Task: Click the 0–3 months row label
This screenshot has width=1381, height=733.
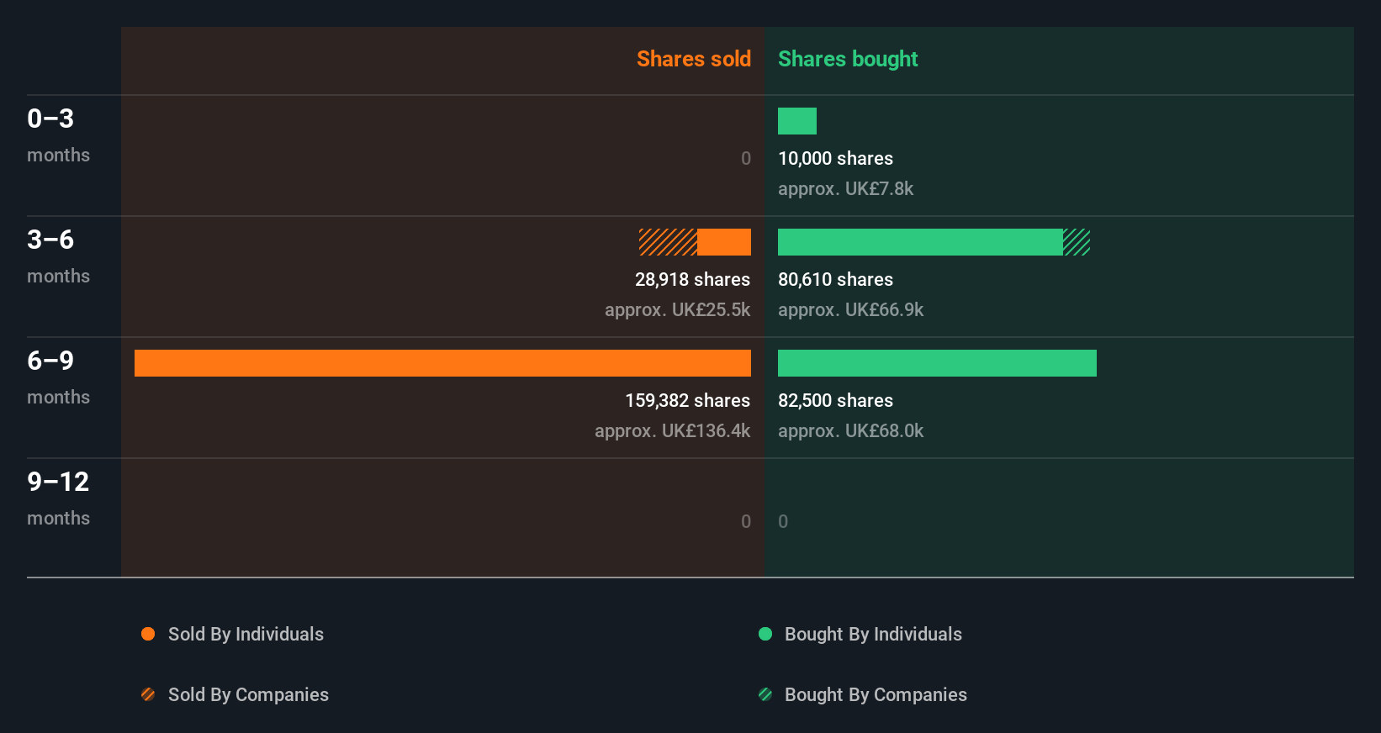Action: pos(58,134)
